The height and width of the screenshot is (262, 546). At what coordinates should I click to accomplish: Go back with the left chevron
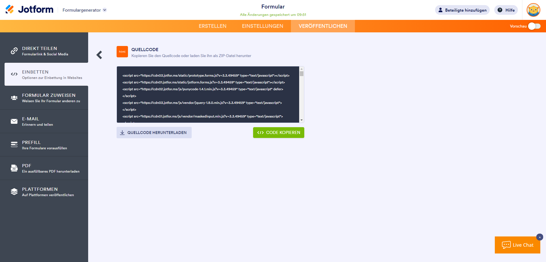(99, 55)
